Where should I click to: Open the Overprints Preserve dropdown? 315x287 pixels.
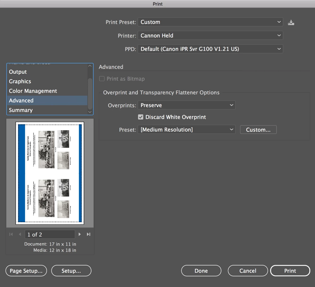[186, 105]
